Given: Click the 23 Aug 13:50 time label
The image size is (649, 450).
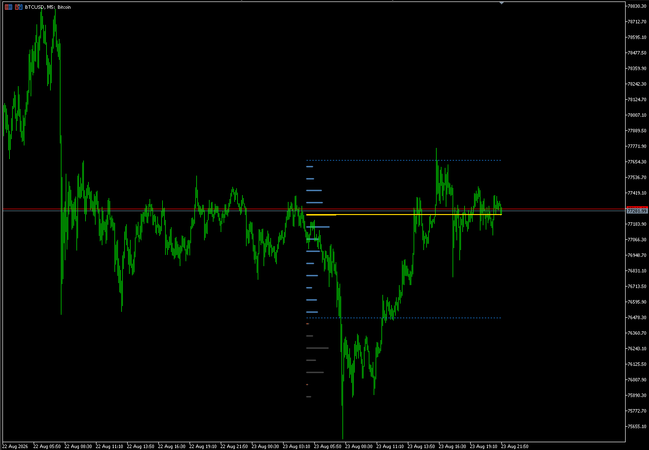Looking at the screenshot, I should pos(421,446).
